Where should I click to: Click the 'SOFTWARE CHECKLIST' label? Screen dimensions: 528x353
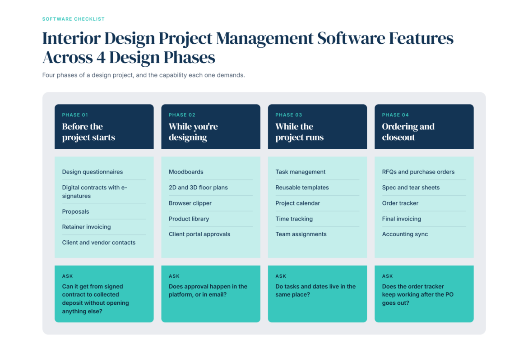pos(74,19)
